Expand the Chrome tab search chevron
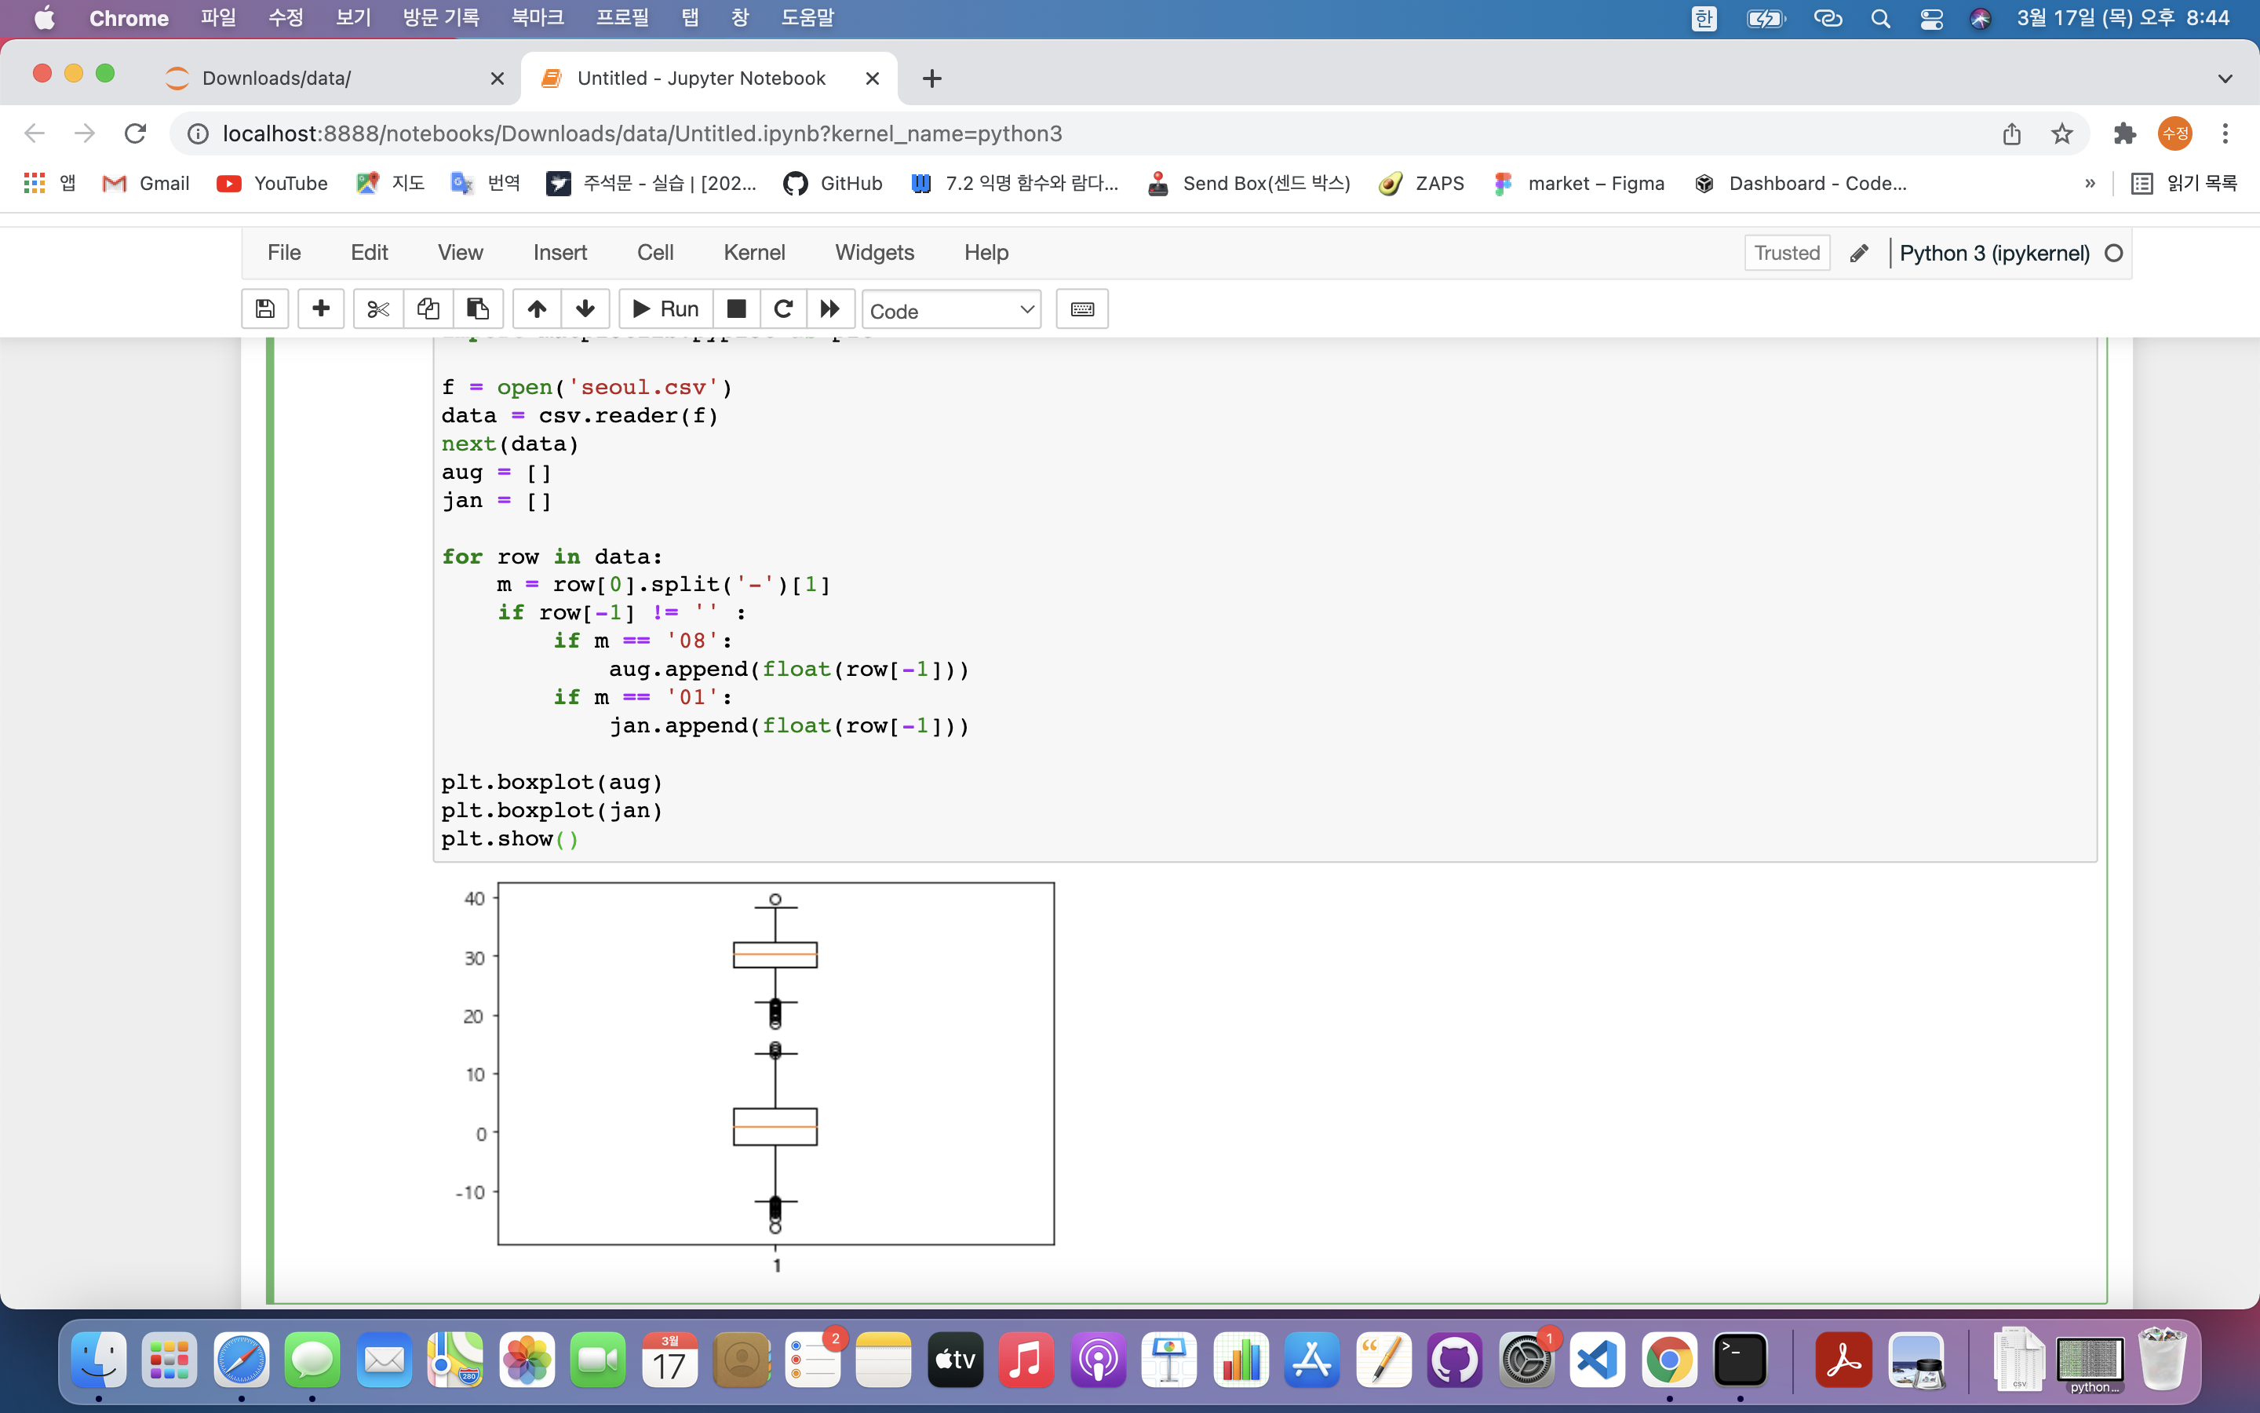Viewport: 2260px width, 1413px height. pyautogui.click(x=2225, y=78)
